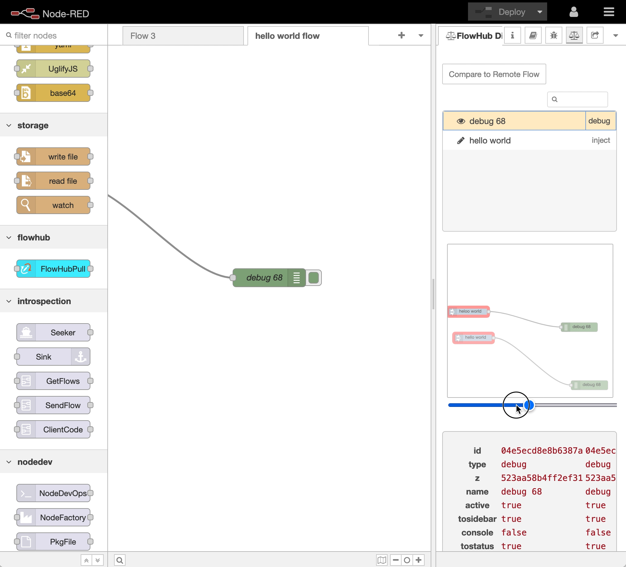
Task: Select the NodeFactory palette node
Action: pyautogui.click(x=53, y=517)
